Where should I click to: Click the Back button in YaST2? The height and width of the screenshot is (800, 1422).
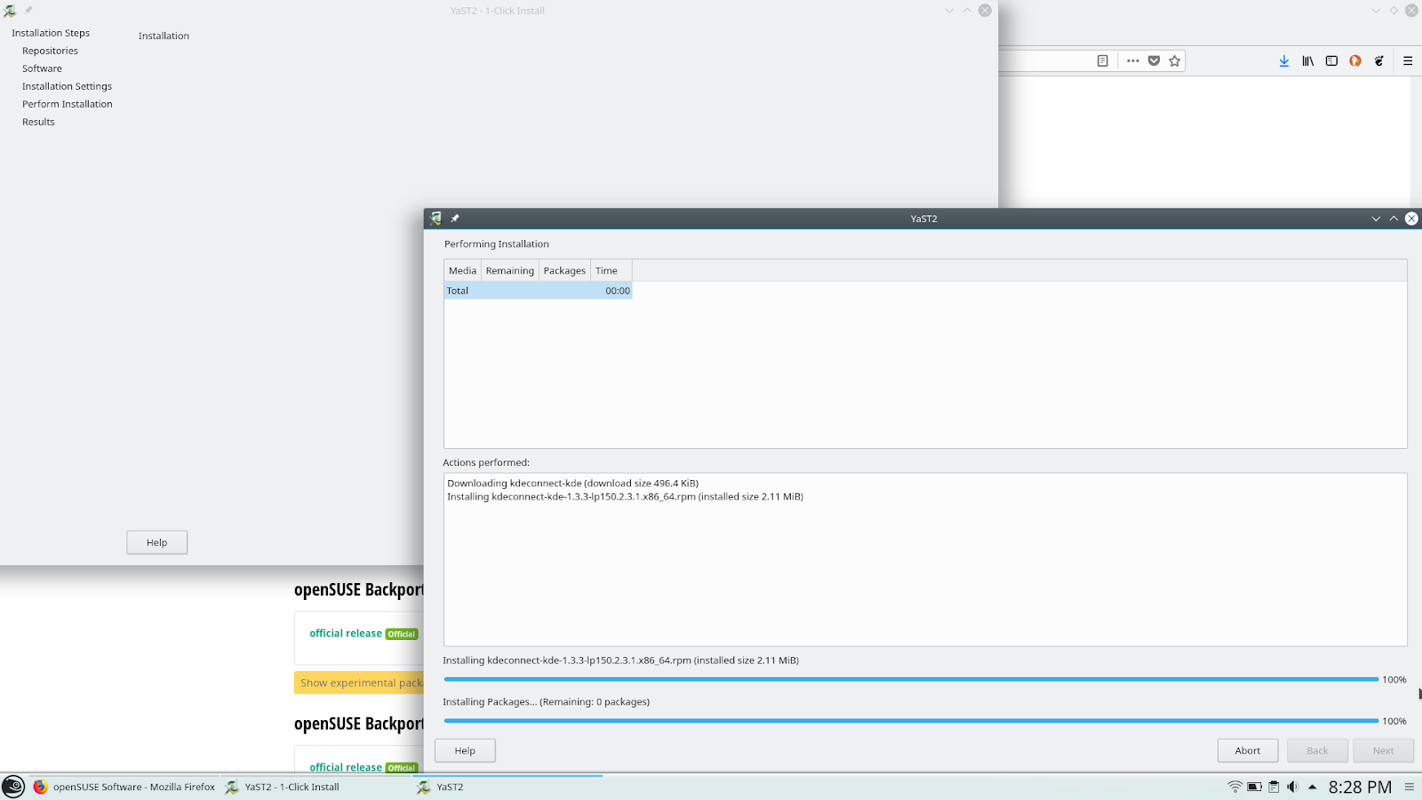click(x=1317, y=751)
